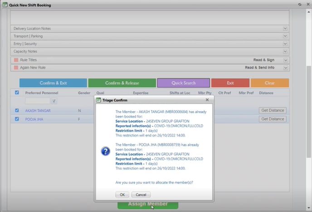
Task: Type in the Preferred Personnel filter field
Action: pyautogui.click(x=37, y=101)
